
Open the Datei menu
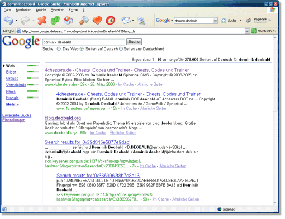(7, 10)
